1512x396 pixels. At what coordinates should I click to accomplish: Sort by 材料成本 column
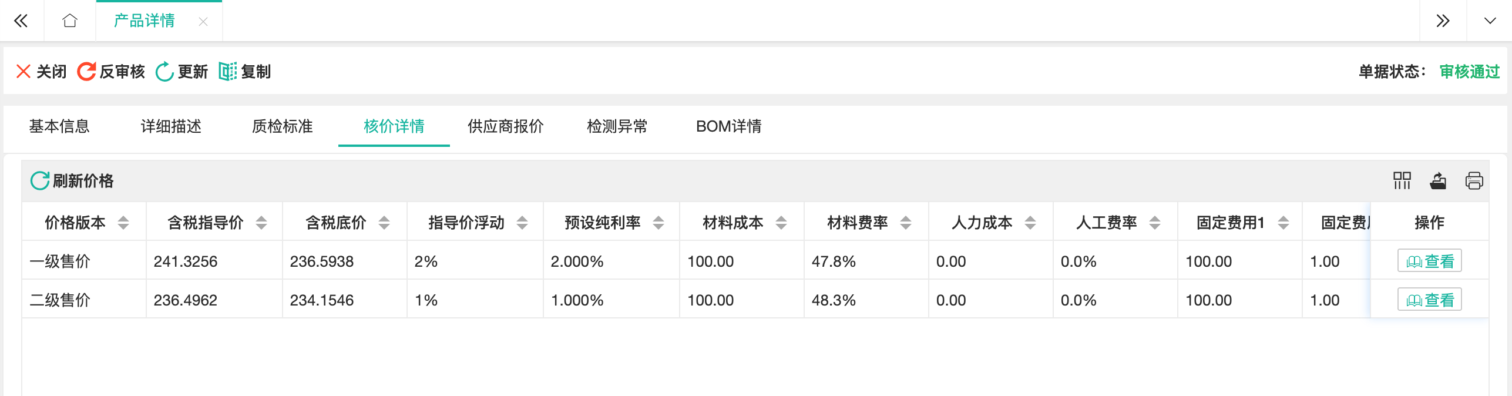(781, 223)
